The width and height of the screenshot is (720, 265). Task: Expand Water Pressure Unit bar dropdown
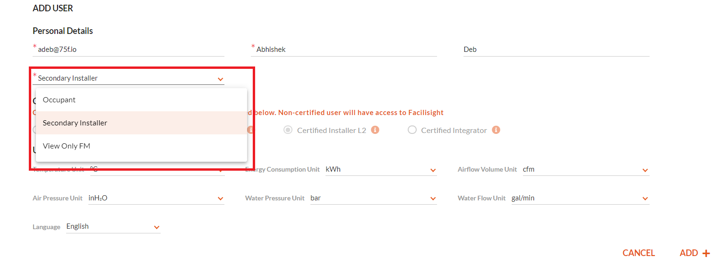pyautogui.click(x=373, y=199)
